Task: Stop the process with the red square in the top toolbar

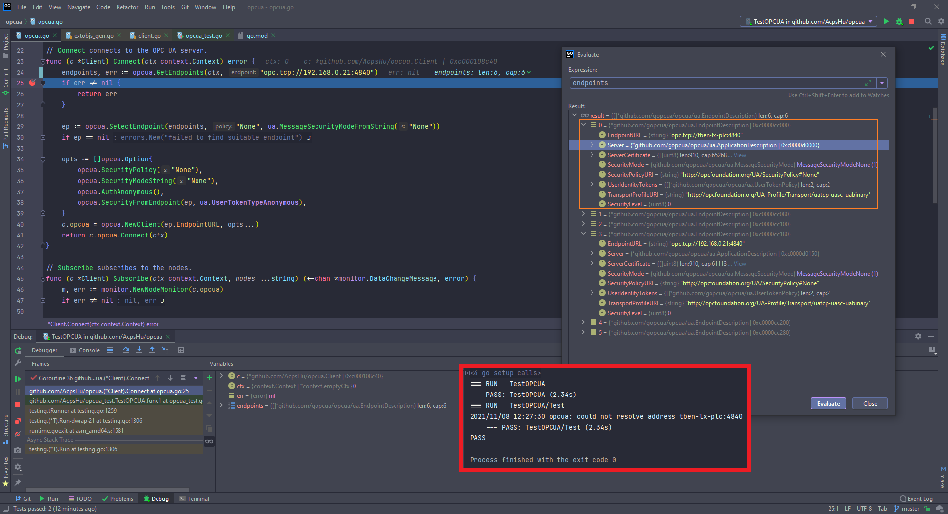Action: 912,22
